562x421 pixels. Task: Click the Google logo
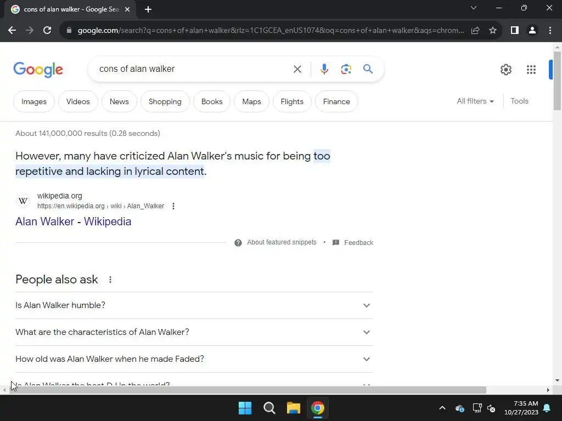coord(38,70)
